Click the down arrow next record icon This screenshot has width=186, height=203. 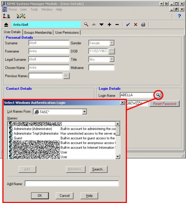[x=101, y=24]
